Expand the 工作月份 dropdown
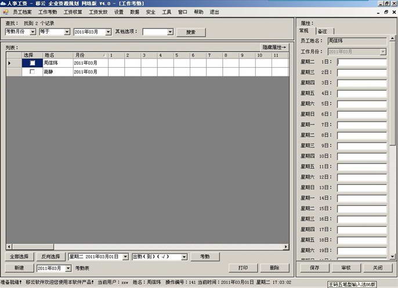 point(383,52)
